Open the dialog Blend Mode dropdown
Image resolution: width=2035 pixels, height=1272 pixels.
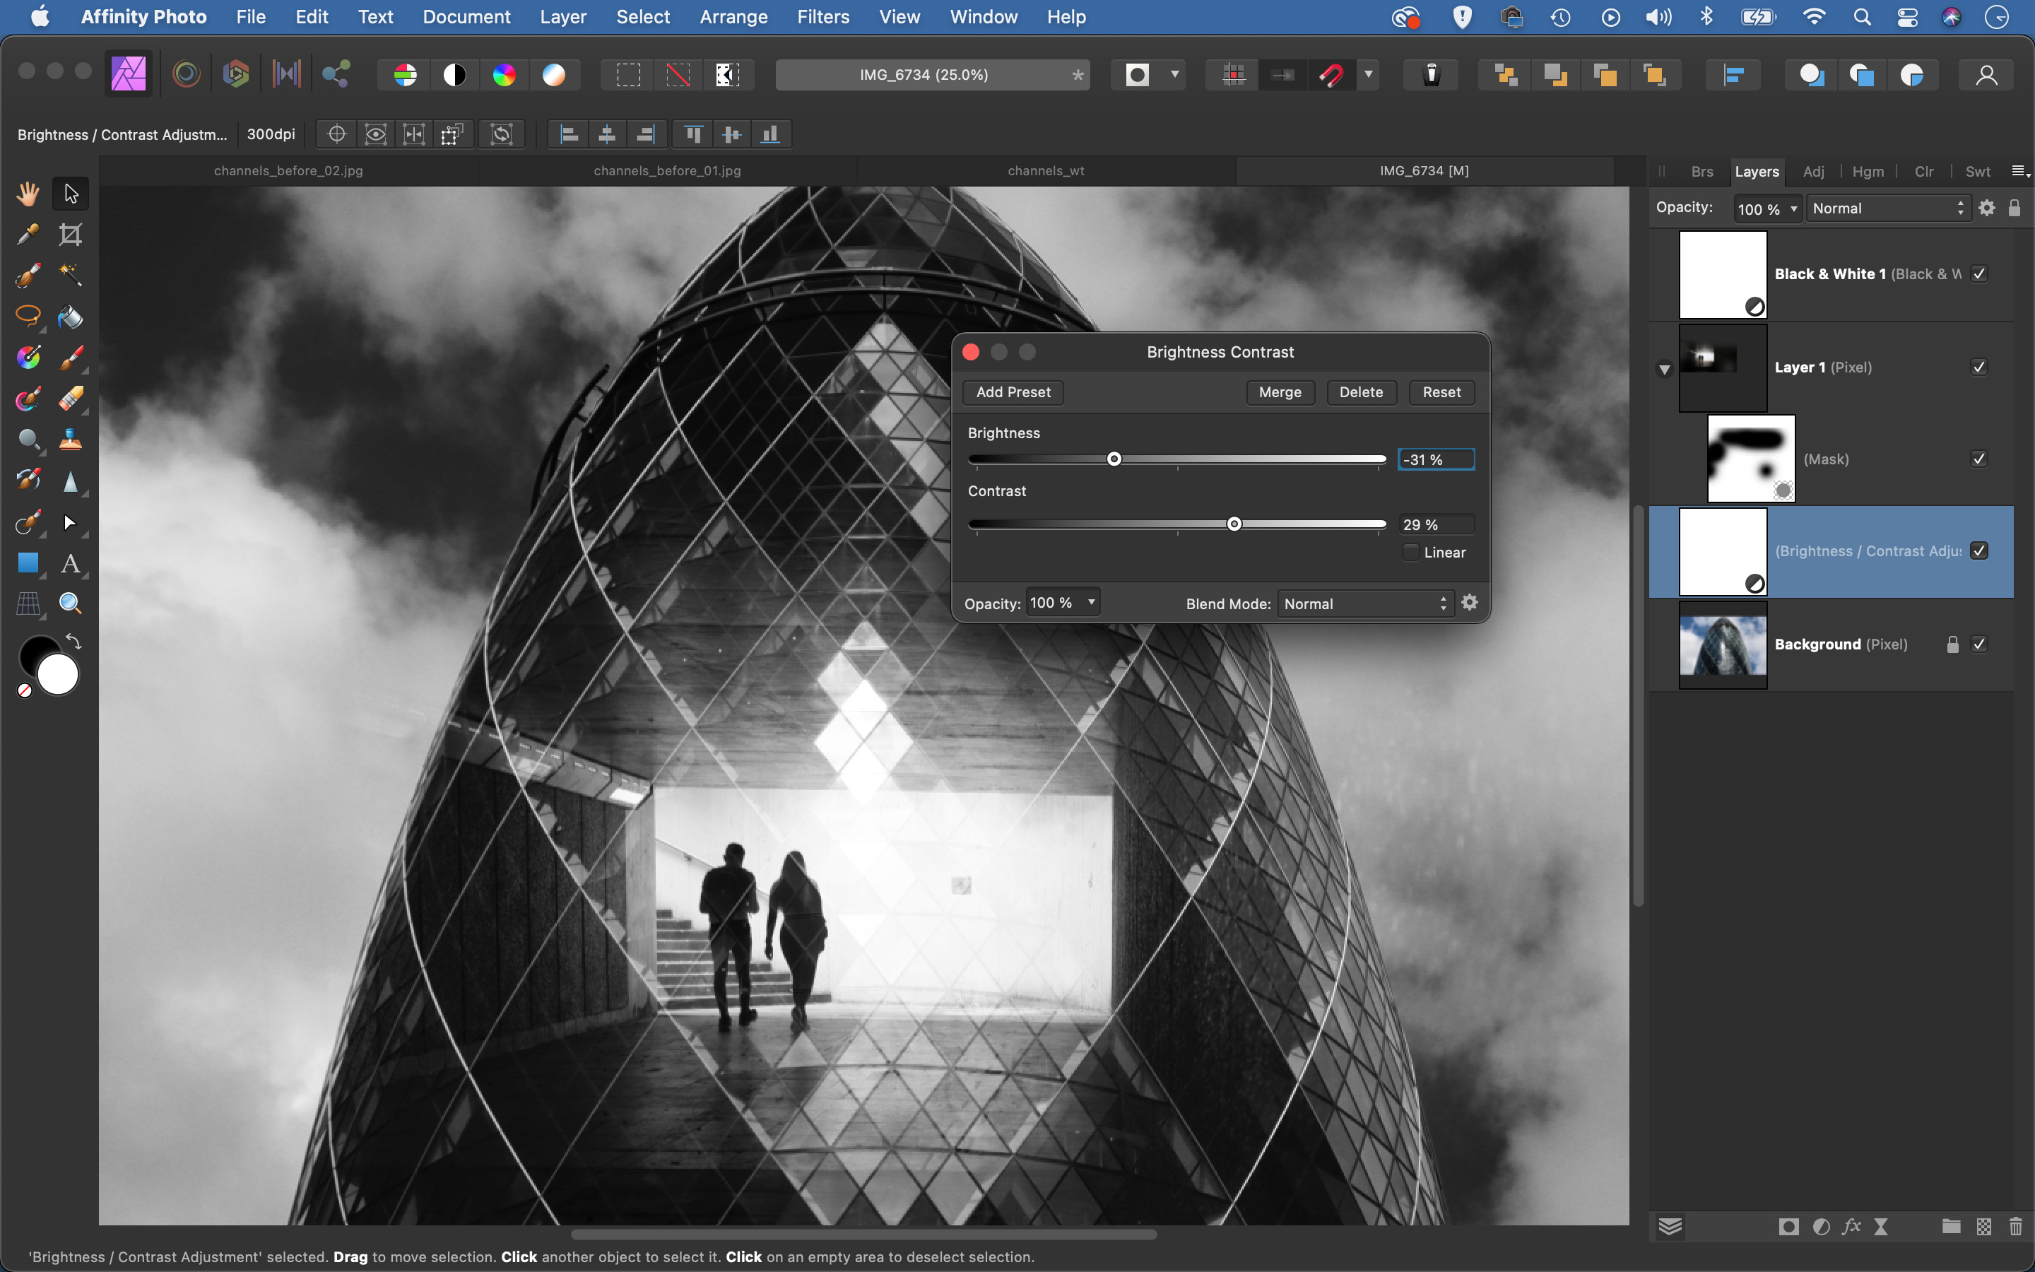(1365, 604)
